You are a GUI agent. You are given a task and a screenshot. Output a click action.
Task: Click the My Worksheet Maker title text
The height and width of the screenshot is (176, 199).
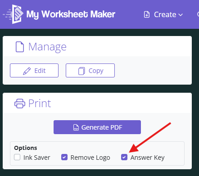click(71, 14)
